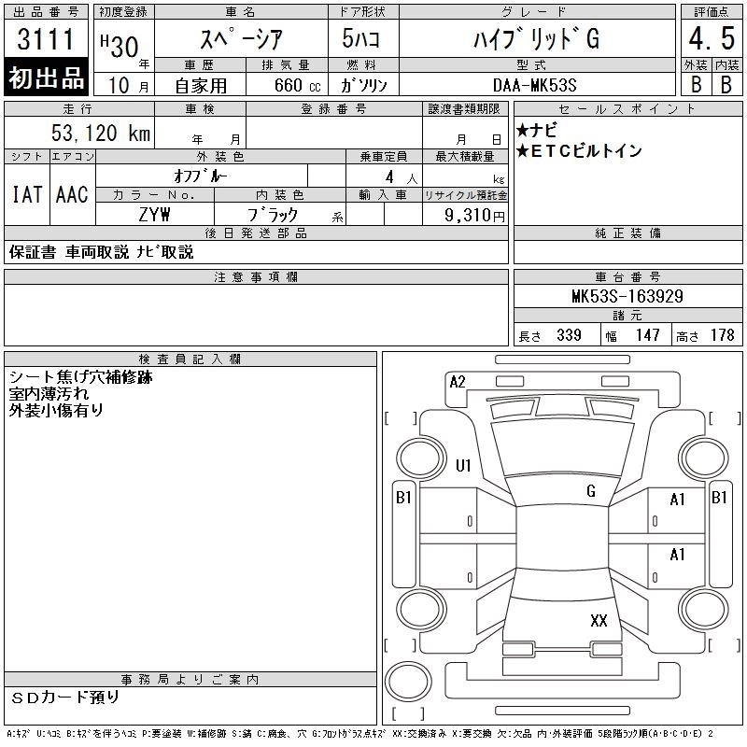
Task: Click the upper A1 scratch mark
Action: pyautogui.click(x=677, y=500)
